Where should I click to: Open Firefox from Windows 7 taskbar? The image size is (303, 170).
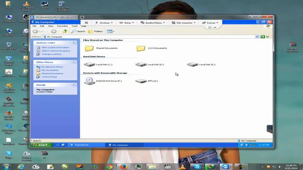click(x=124, y=167)
